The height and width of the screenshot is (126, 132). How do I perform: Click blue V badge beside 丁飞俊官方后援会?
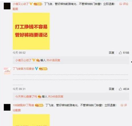[x=36, y=69]
